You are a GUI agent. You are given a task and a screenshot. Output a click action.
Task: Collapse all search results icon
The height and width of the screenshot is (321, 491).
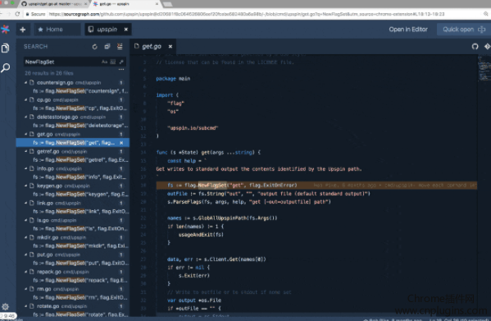pyautogui.click(x=107, y=47)
